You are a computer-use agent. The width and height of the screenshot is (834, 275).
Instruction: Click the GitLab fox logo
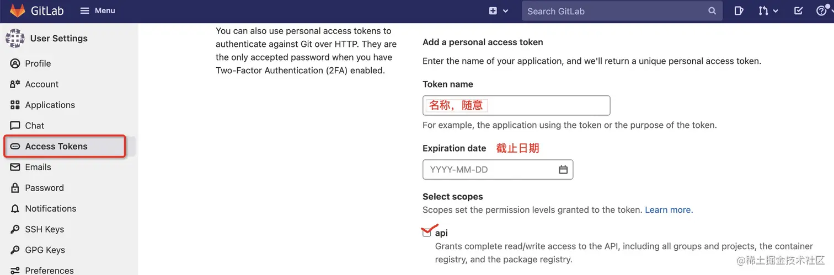18,10
